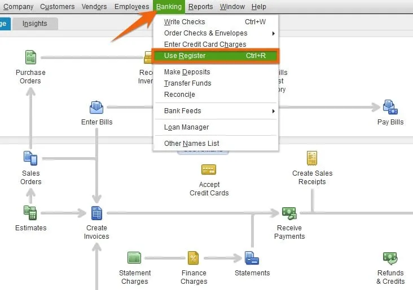Switch to the Insights tab

tap(35, 24)
